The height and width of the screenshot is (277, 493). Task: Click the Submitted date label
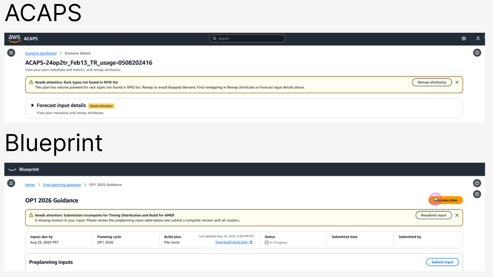point(345,237)
